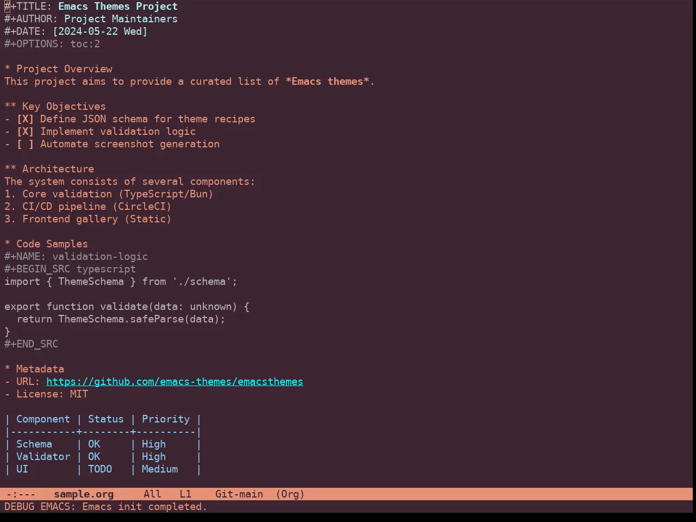The image size is (696, 522).
Task: Click the 'CI/CD pipeline (CircleCI)' list item
Action: 88,207
